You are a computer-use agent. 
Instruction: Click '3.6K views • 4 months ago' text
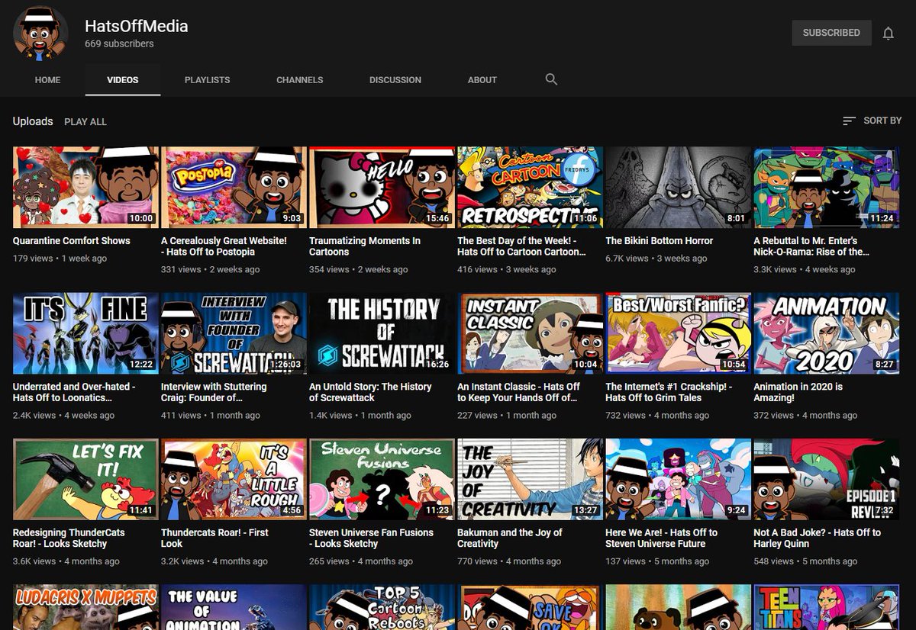pos(66,561)
